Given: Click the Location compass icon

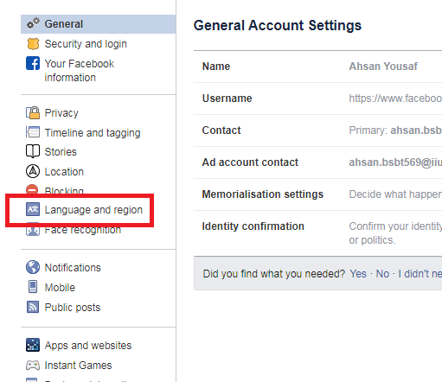Looking at the screenshot, I should click(33, 171).
